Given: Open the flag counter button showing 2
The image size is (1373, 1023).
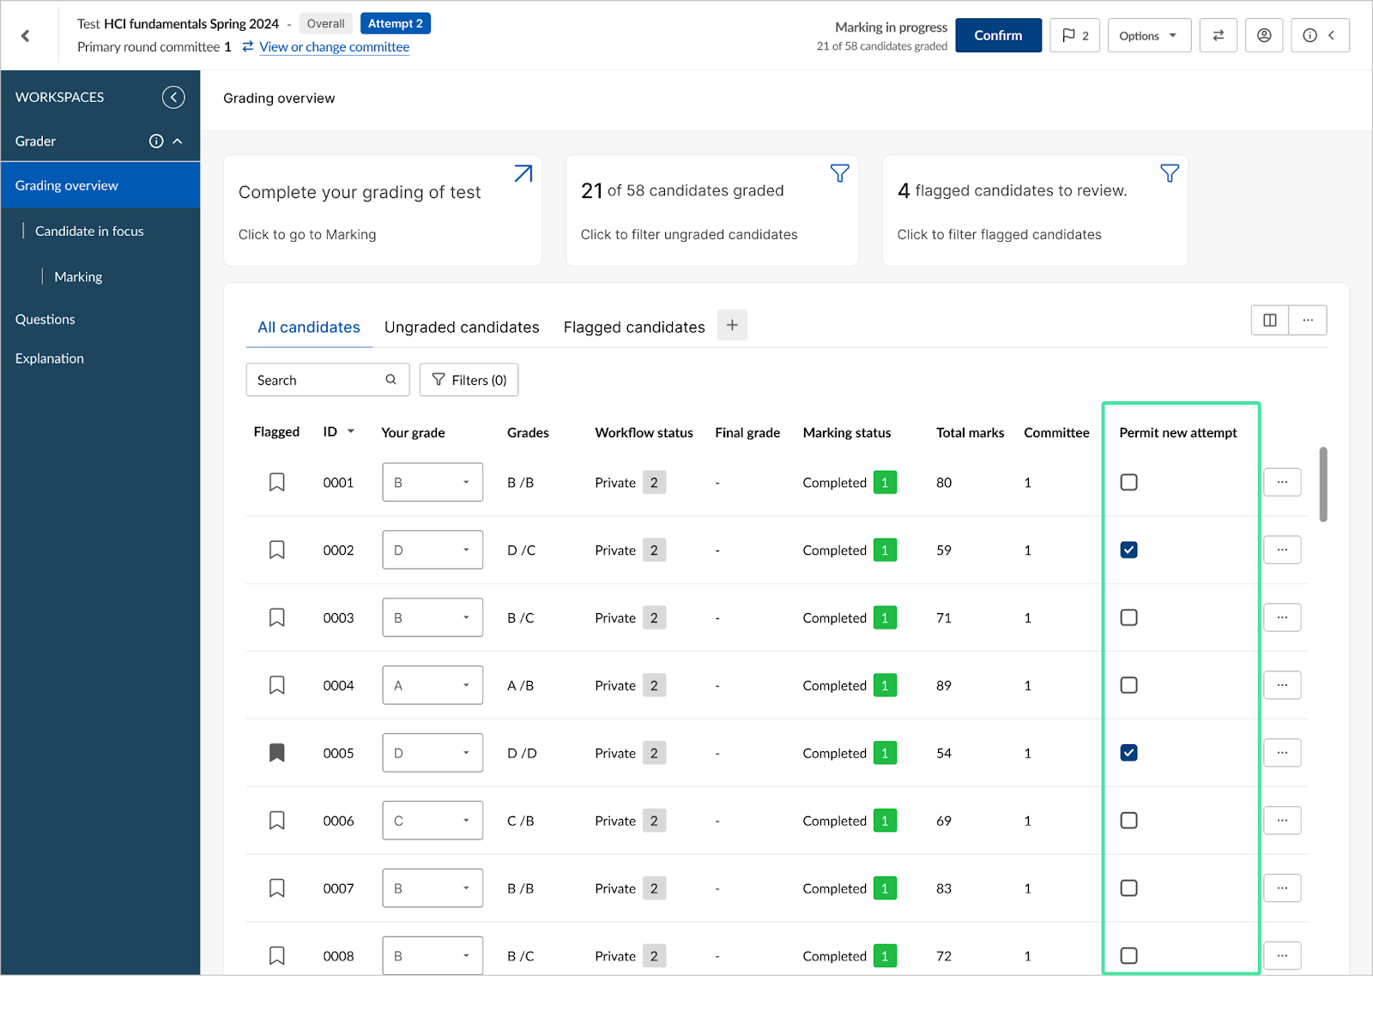Looking at the screenshot, I should [1074, 35].
